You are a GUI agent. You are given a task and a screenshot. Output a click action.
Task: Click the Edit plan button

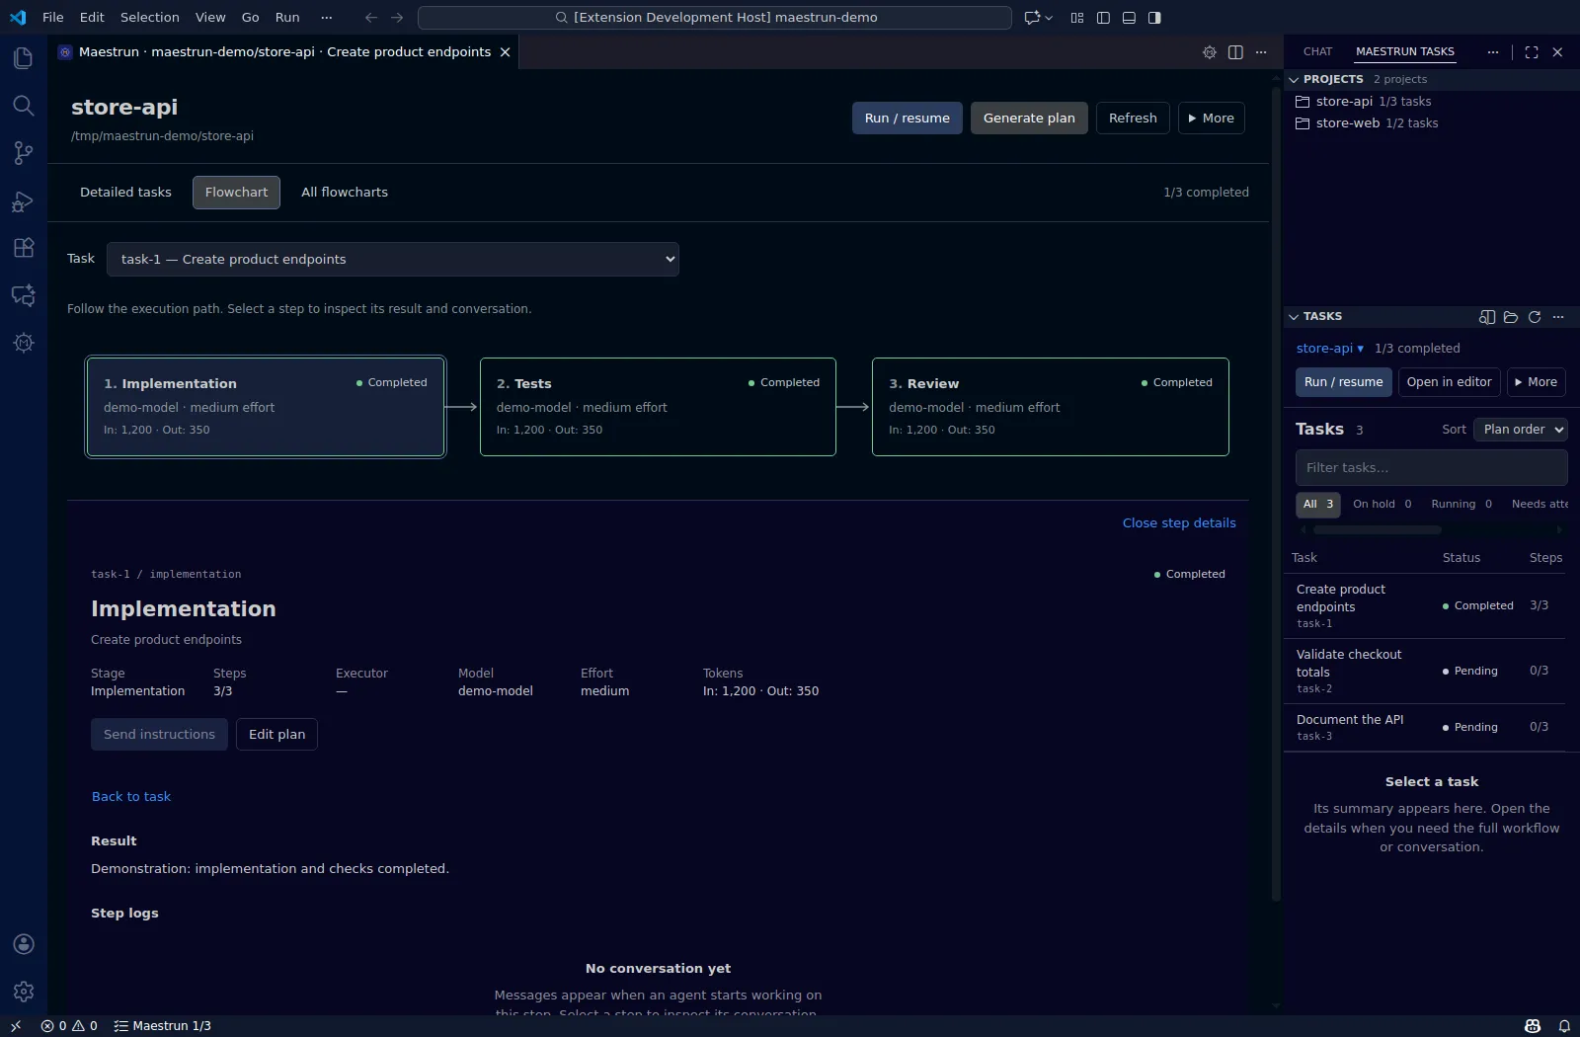tap(276, 735)
